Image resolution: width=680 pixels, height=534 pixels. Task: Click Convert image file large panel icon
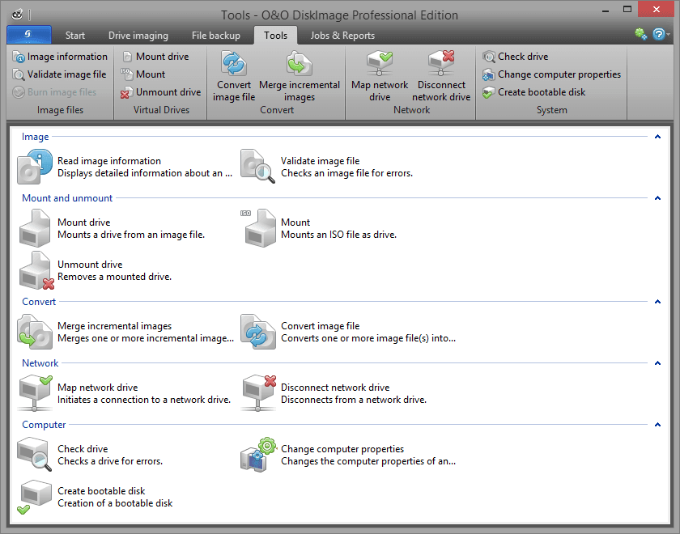pyautogui.click(x=258, y=332)
